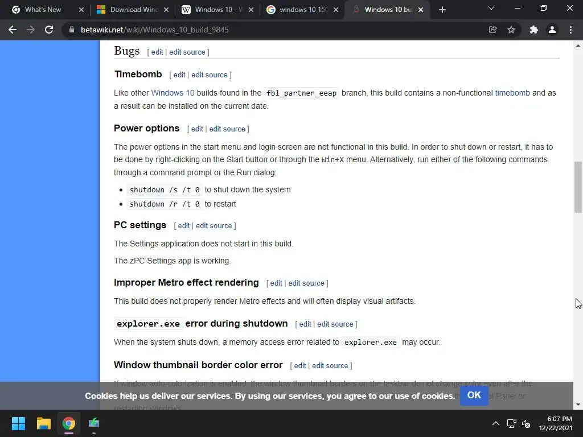Switch to the Download Windows tab
583x437 pixels.
[x=128, y=10]
